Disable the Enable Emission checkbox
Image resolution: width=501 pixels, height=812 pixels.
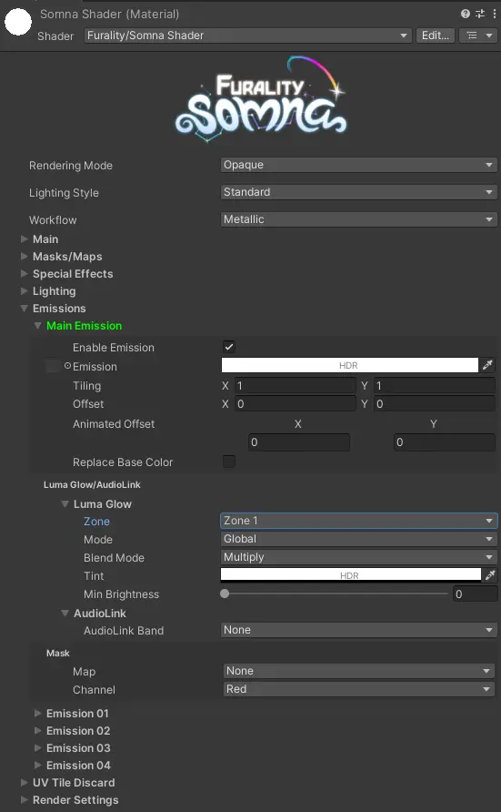click(228, 347)
